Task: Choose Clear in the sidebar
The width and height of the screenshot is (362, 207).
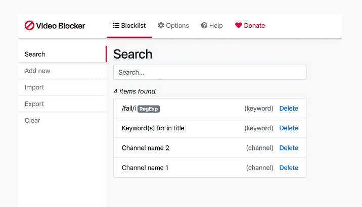Action: point(32,120)
